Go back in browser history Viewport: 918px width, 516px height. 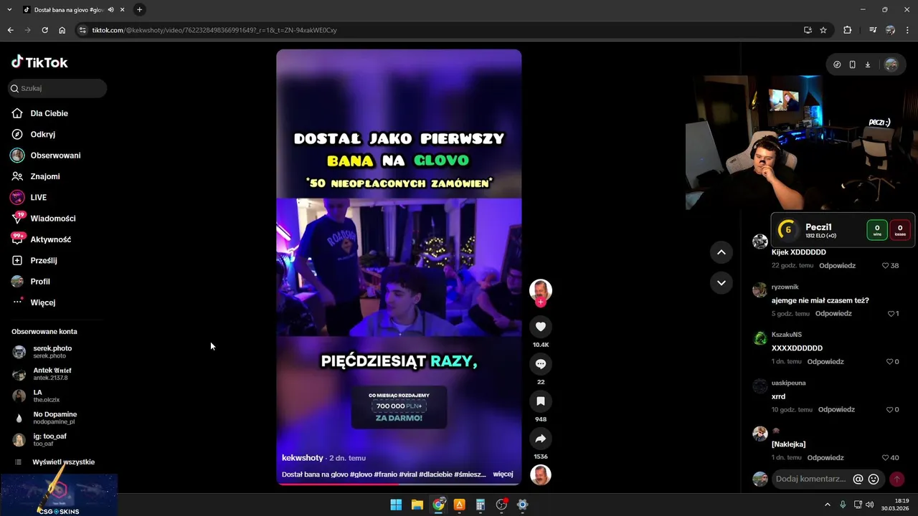click(10, 30)
